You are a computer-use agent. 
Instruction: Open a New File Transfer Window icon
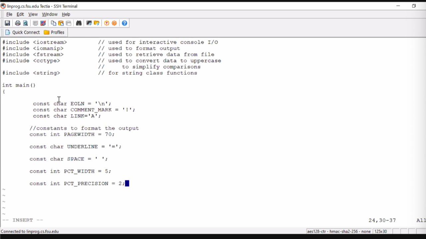pyautogui.click(x=97, y=23)
